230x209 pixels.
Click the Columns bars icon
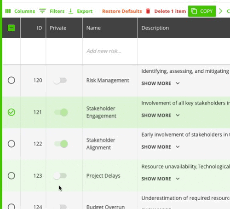click(8, 11)
